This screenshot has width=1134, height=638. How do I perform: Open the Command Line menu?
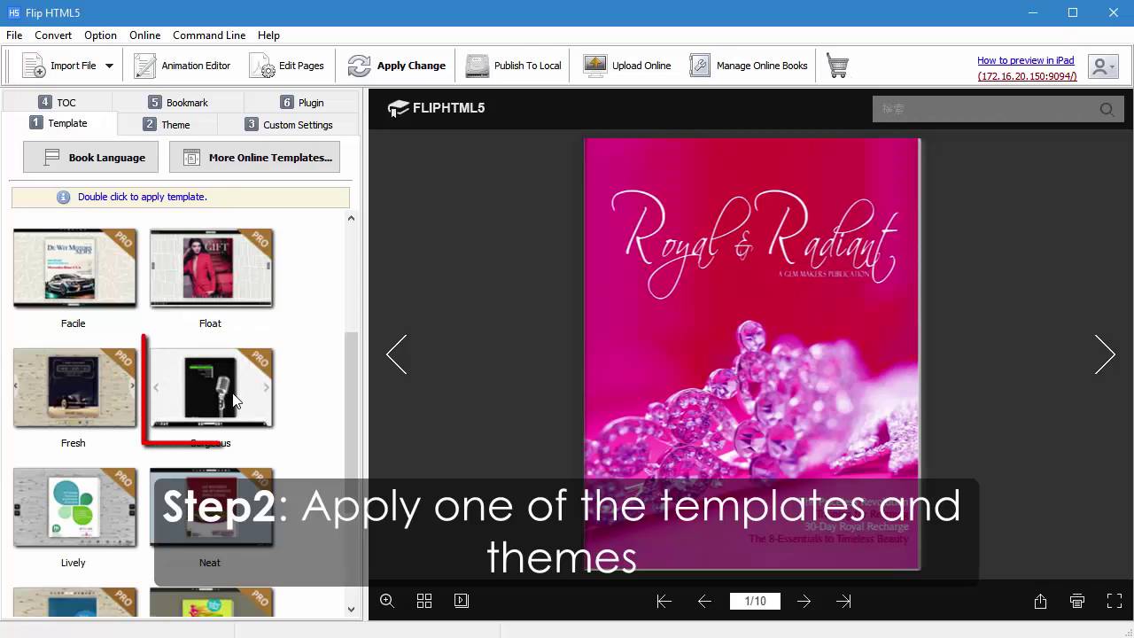pos(209,35)
